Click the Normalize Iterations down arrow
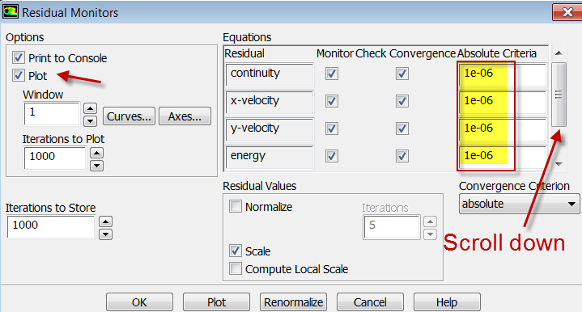This screenshot has height=312, width=582. tap(430, 234)
